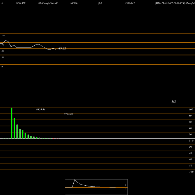195x195 pixels.
Task: Select the "(5,5" parameter text
Action: (100, 3)
